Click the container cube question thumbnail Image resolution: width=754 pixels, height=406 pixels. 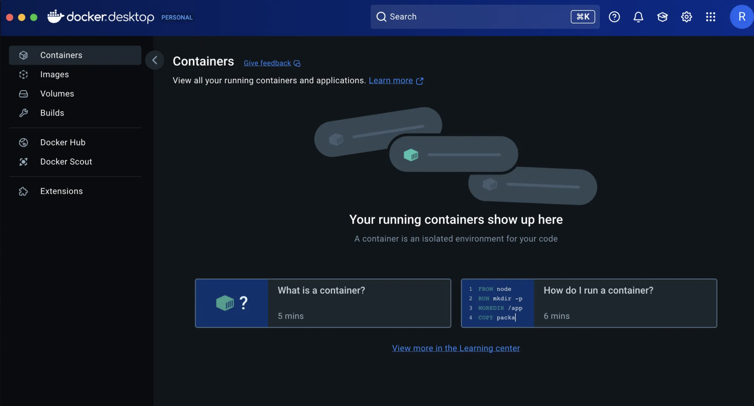point(232,303)
